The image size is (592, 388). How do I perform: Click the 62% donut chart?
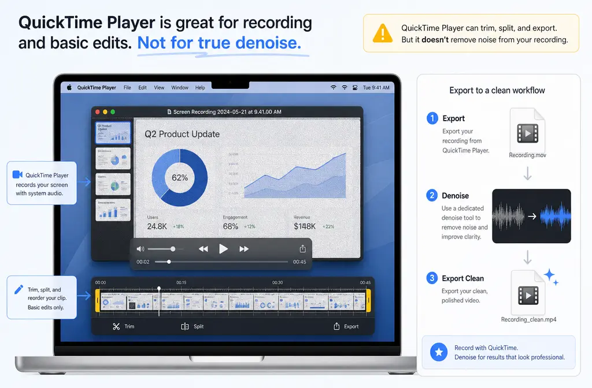click(x=180, y=178)
